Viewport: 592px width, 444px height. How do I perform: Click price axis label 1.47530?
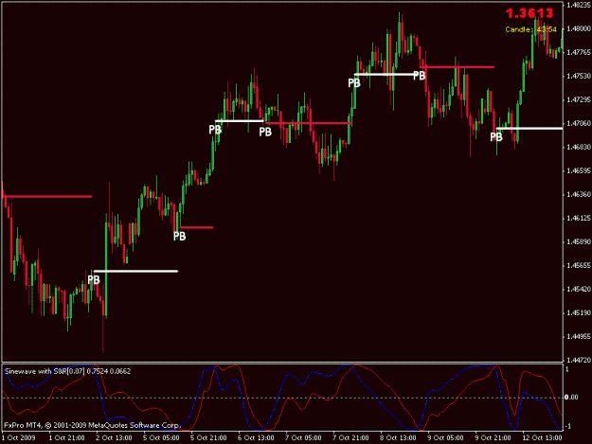(x=579, y=76)
